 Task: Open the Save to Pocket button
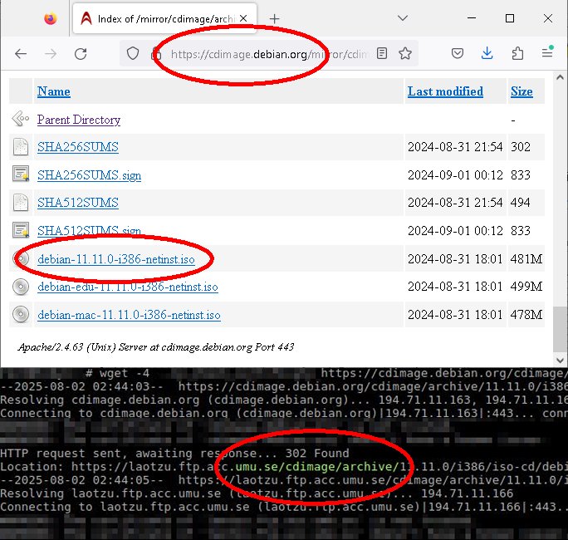point(458,53)
